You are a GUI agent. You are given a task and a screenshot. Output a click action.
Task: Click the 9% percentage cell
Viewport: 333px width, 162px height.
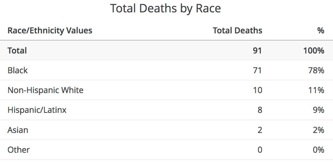tap(319, 110)
